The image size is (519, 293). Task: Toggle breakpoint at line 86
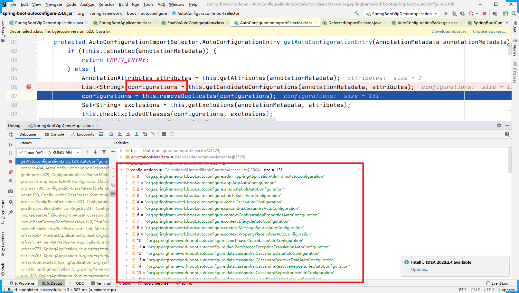point(29,86)
